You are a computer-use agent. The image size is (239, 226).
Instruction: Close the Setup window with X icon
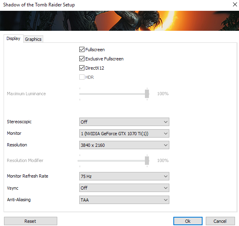pos(235,4)
